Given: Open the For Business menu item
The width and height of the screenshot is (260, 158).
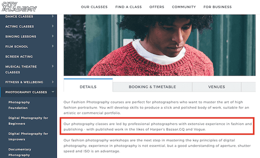Looking at the screenshot, I should [218, 7].
